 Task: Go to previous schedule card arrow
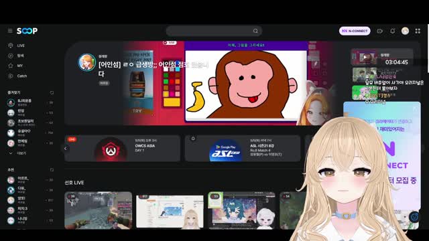(x=66, y=149)
